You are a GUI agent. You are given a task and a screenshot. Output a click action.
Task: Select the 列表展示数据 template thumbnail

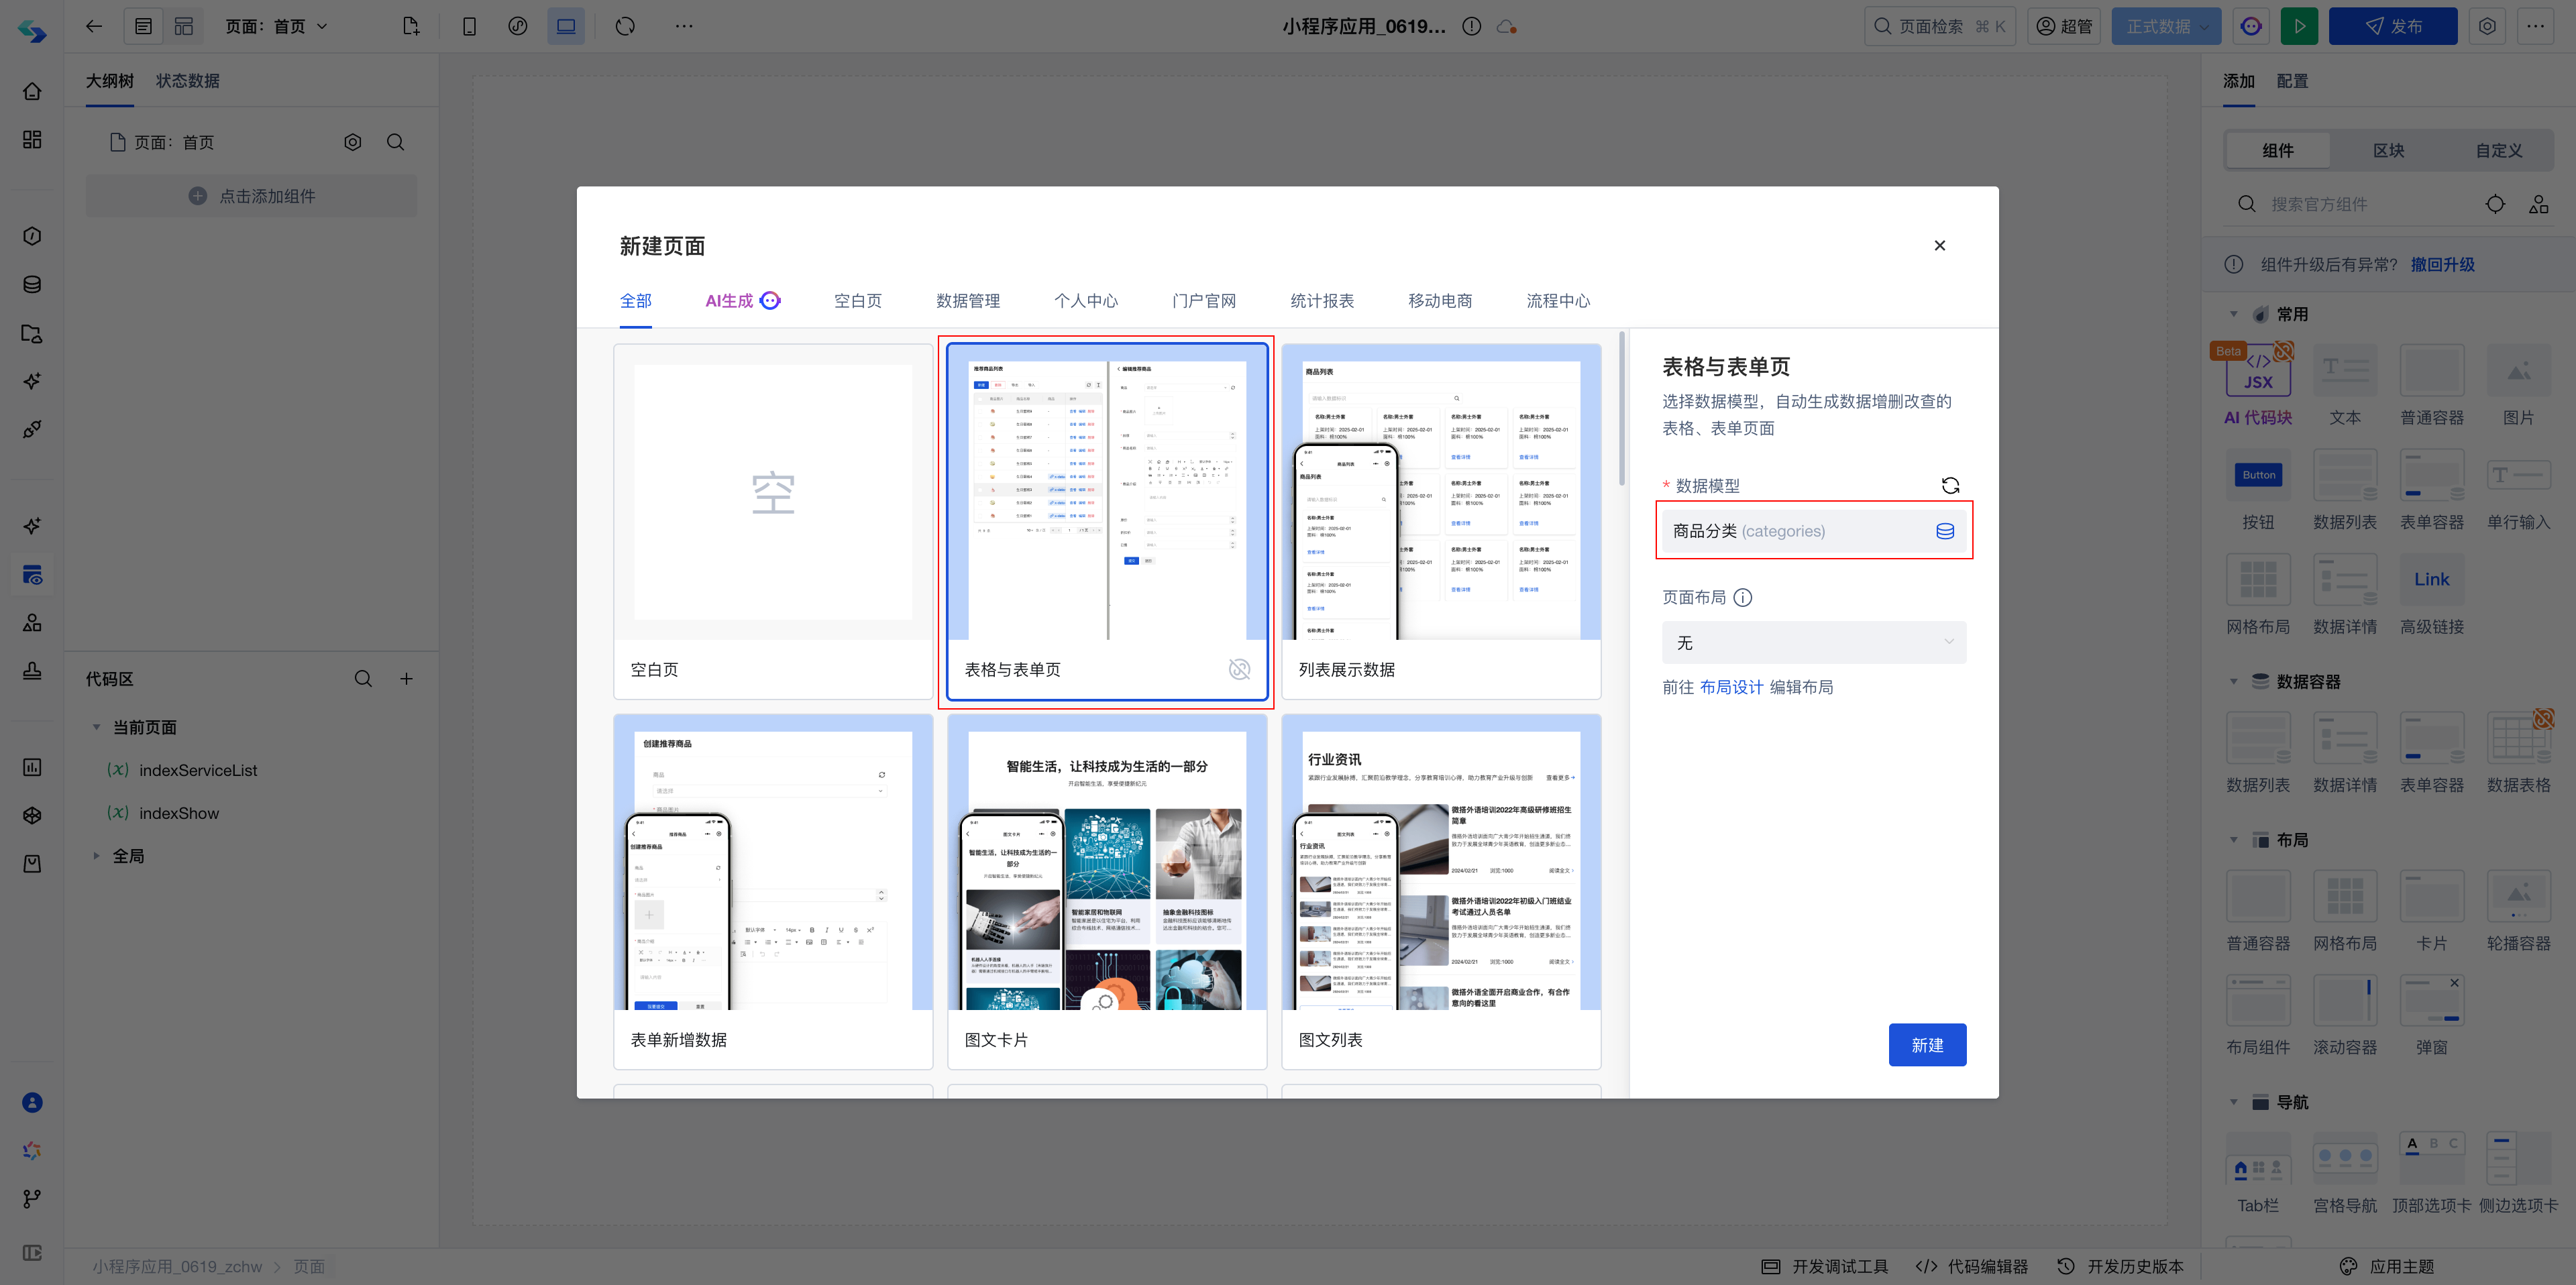[x=1441, y=522]
